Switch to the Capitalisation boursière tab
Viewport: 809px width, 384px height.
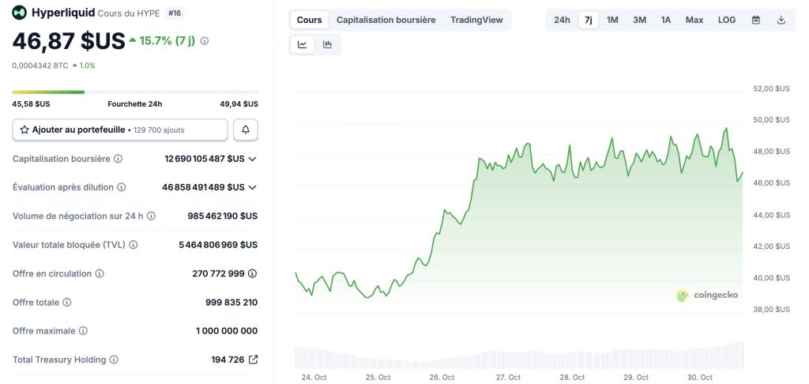coord(386,20)
